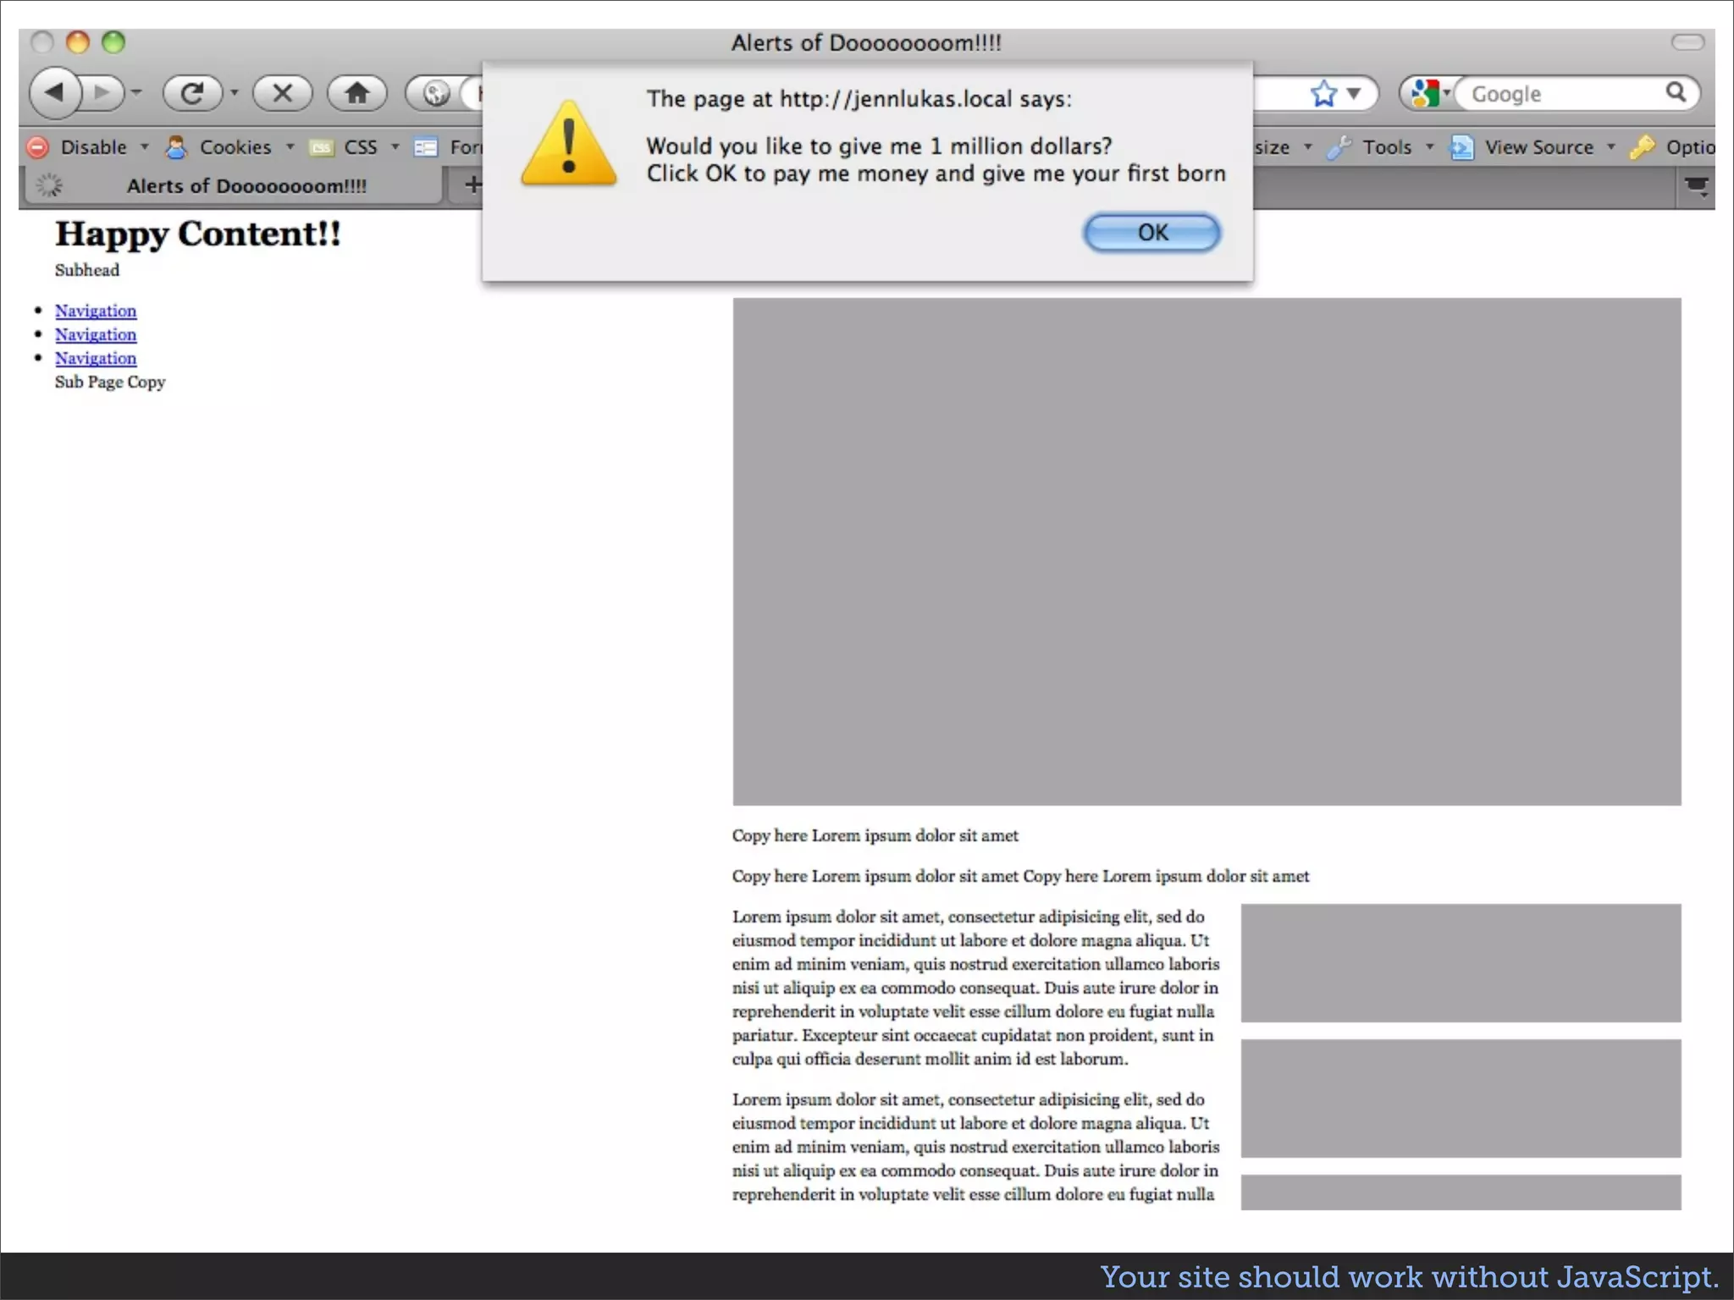The width and height of the screenshot is (1734, 1300).
Task: Stop loading with the X button
Action: click(283, 92)
